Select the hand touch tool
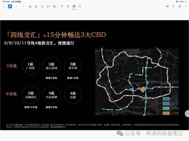189x141 pixels. pos(30,6)
